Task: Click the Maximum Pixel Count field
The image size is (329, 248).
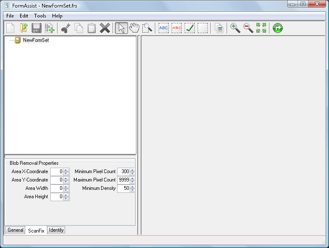Action: [x=123, y=180]
